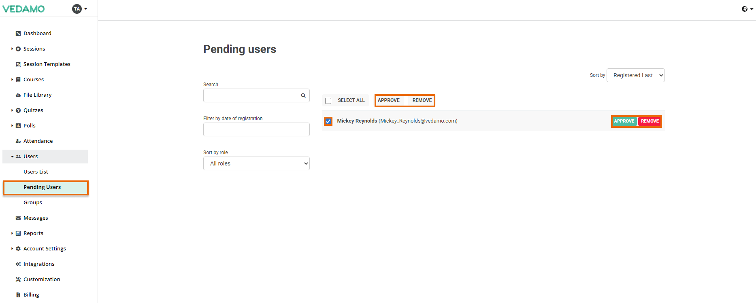
Task: Click the File Library cloud icon
Action: click(x=18, y=95)
